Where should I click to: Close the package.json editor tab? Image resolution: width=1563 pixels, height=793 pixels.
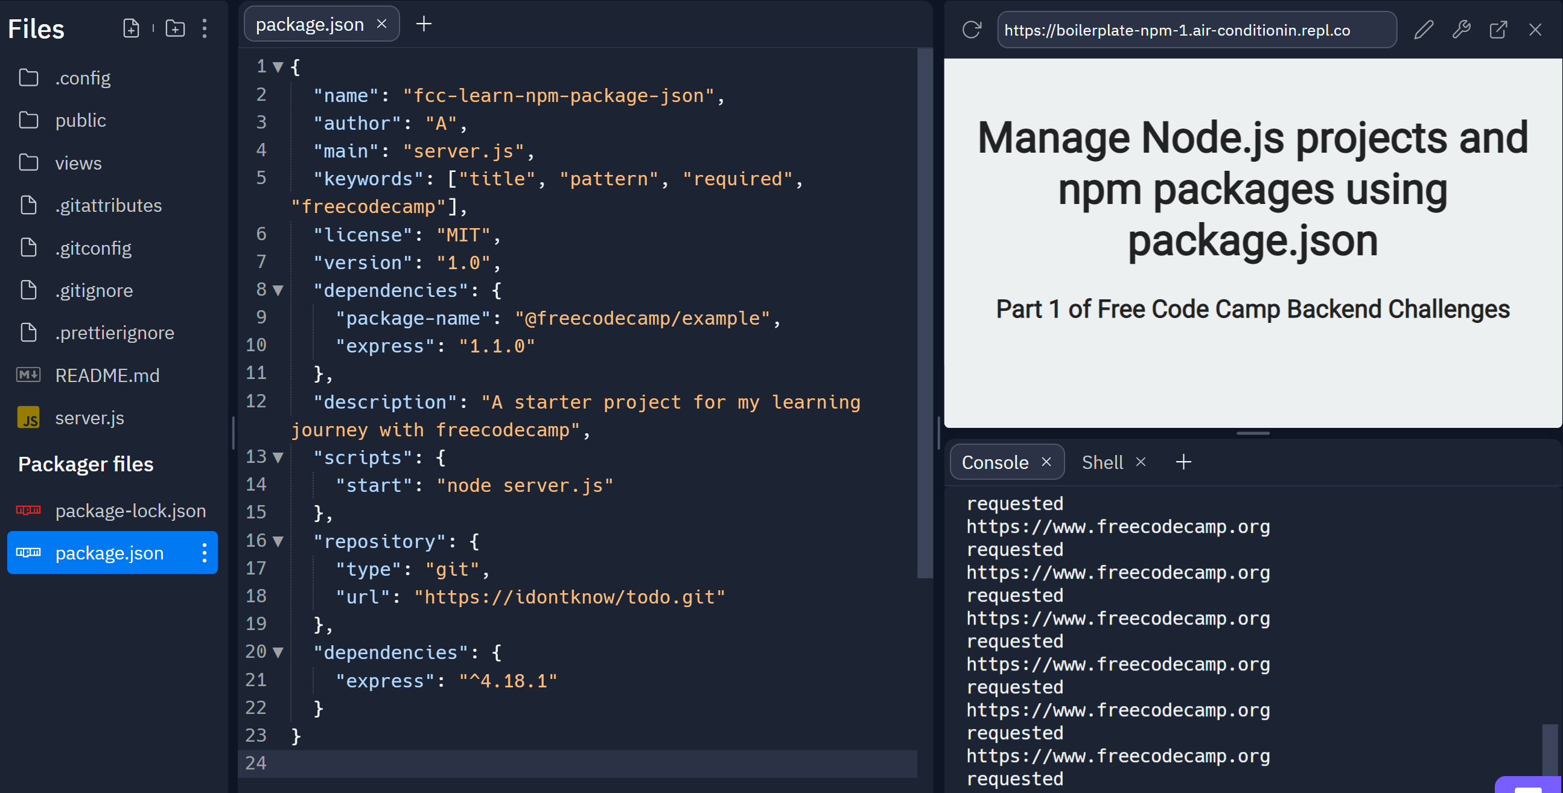[381, 24]
